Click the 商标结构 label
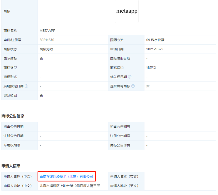 pyautogui.click(x=117, y=68)
